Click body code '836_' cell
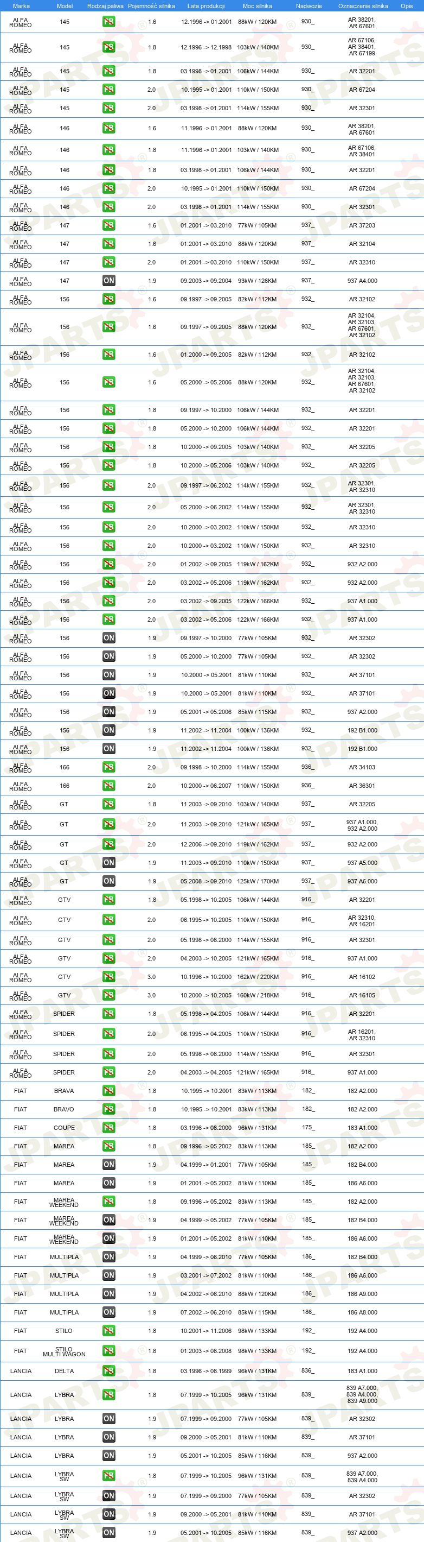Image resolution: width=424 pixels, height=1542 pixels. pyautogui.click(x=308, y=1371)
